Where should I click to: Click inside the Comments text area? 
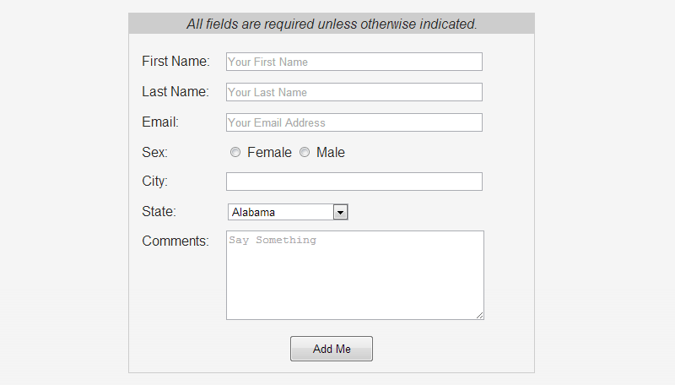coord(354,275)
